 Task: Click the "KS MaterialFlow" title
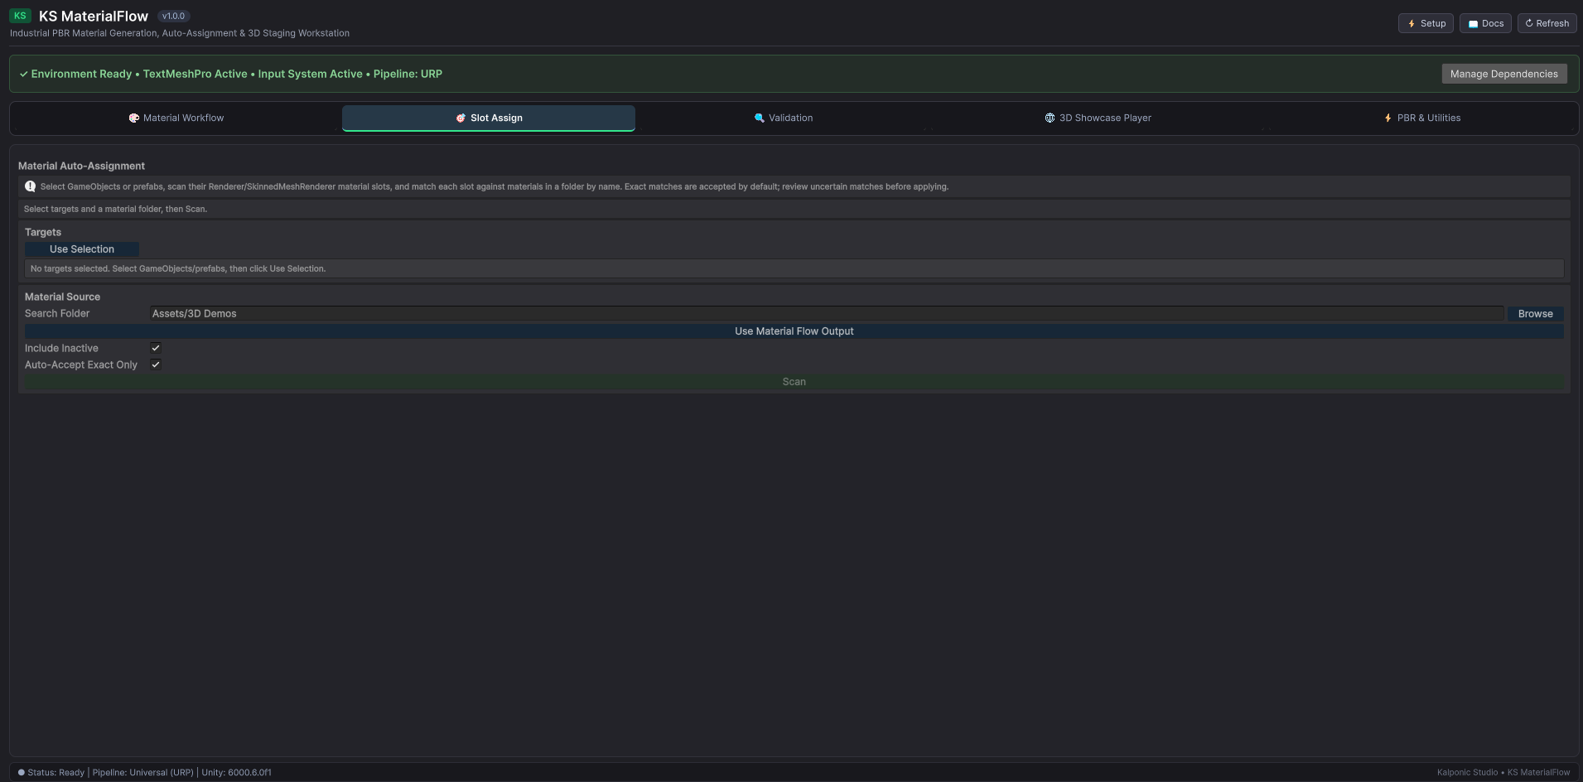(94, 16)
